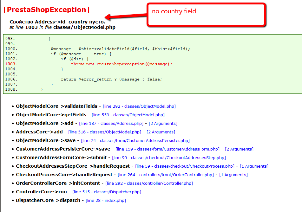The image size is (302, 212).
Task: Click the [PrestaShopException] heading
Action: [46, 10]
